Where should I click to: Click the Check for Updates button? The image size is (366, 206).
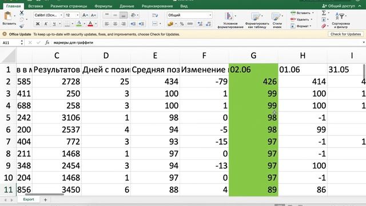pos(345,34)
